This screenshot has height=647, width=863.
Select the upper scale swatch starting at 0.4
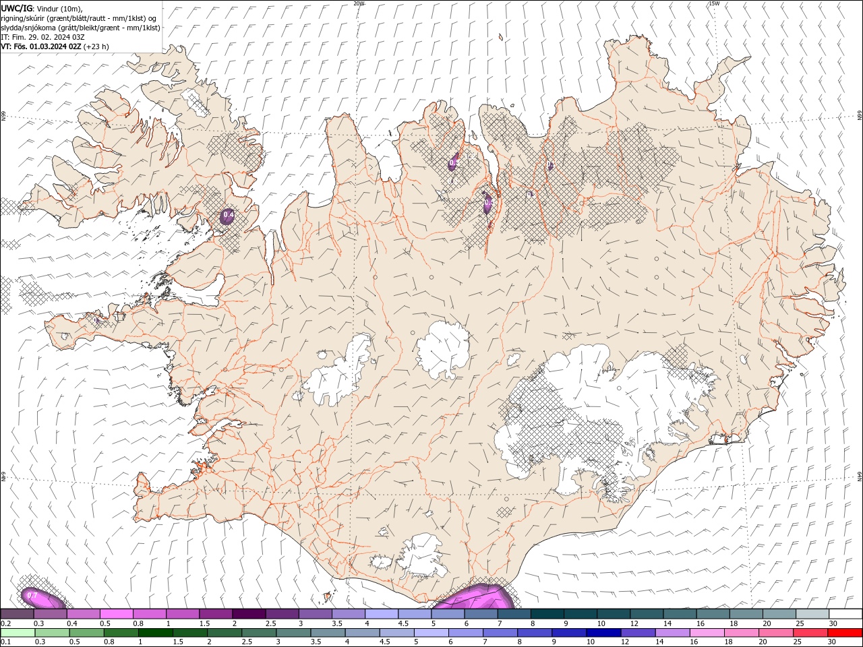83,614
